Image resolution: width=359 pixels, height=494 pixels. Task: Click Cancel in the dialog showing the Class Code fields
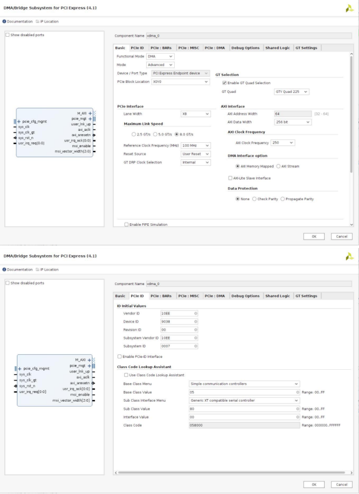click(342, 485)
